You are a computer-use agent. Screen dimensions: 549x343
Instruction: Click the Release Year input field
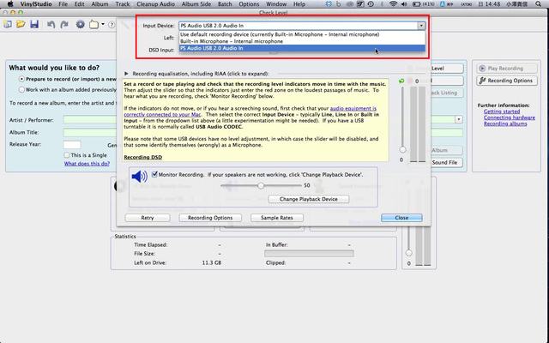(72, 145)
